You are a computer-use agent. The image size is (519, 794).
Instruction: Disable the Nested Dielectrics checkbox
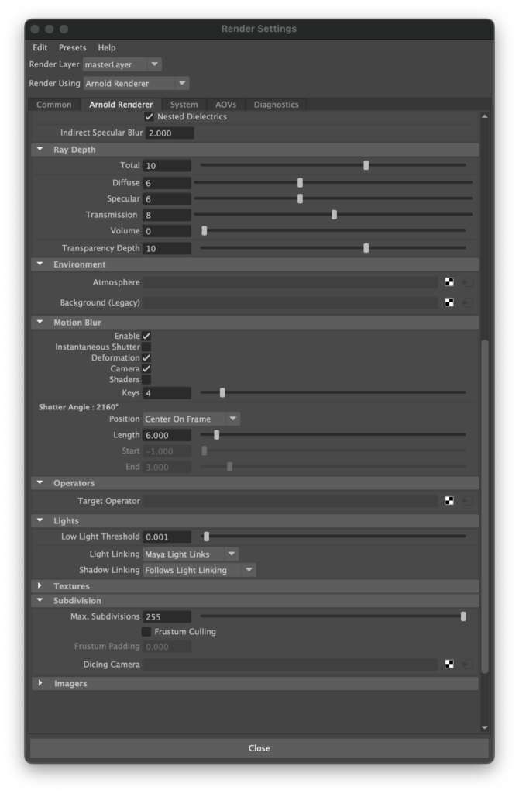[150, 116]
